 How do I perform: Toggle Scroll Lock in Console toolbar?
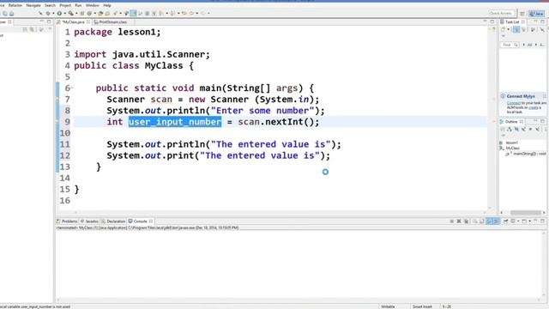481,221
